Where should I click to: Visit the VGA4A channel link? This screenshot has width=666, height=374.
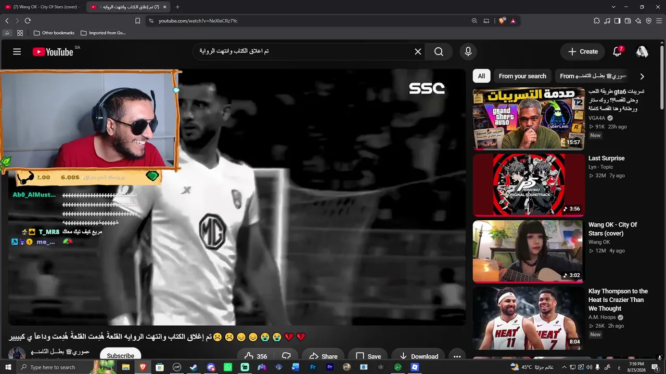coord(597,118)
